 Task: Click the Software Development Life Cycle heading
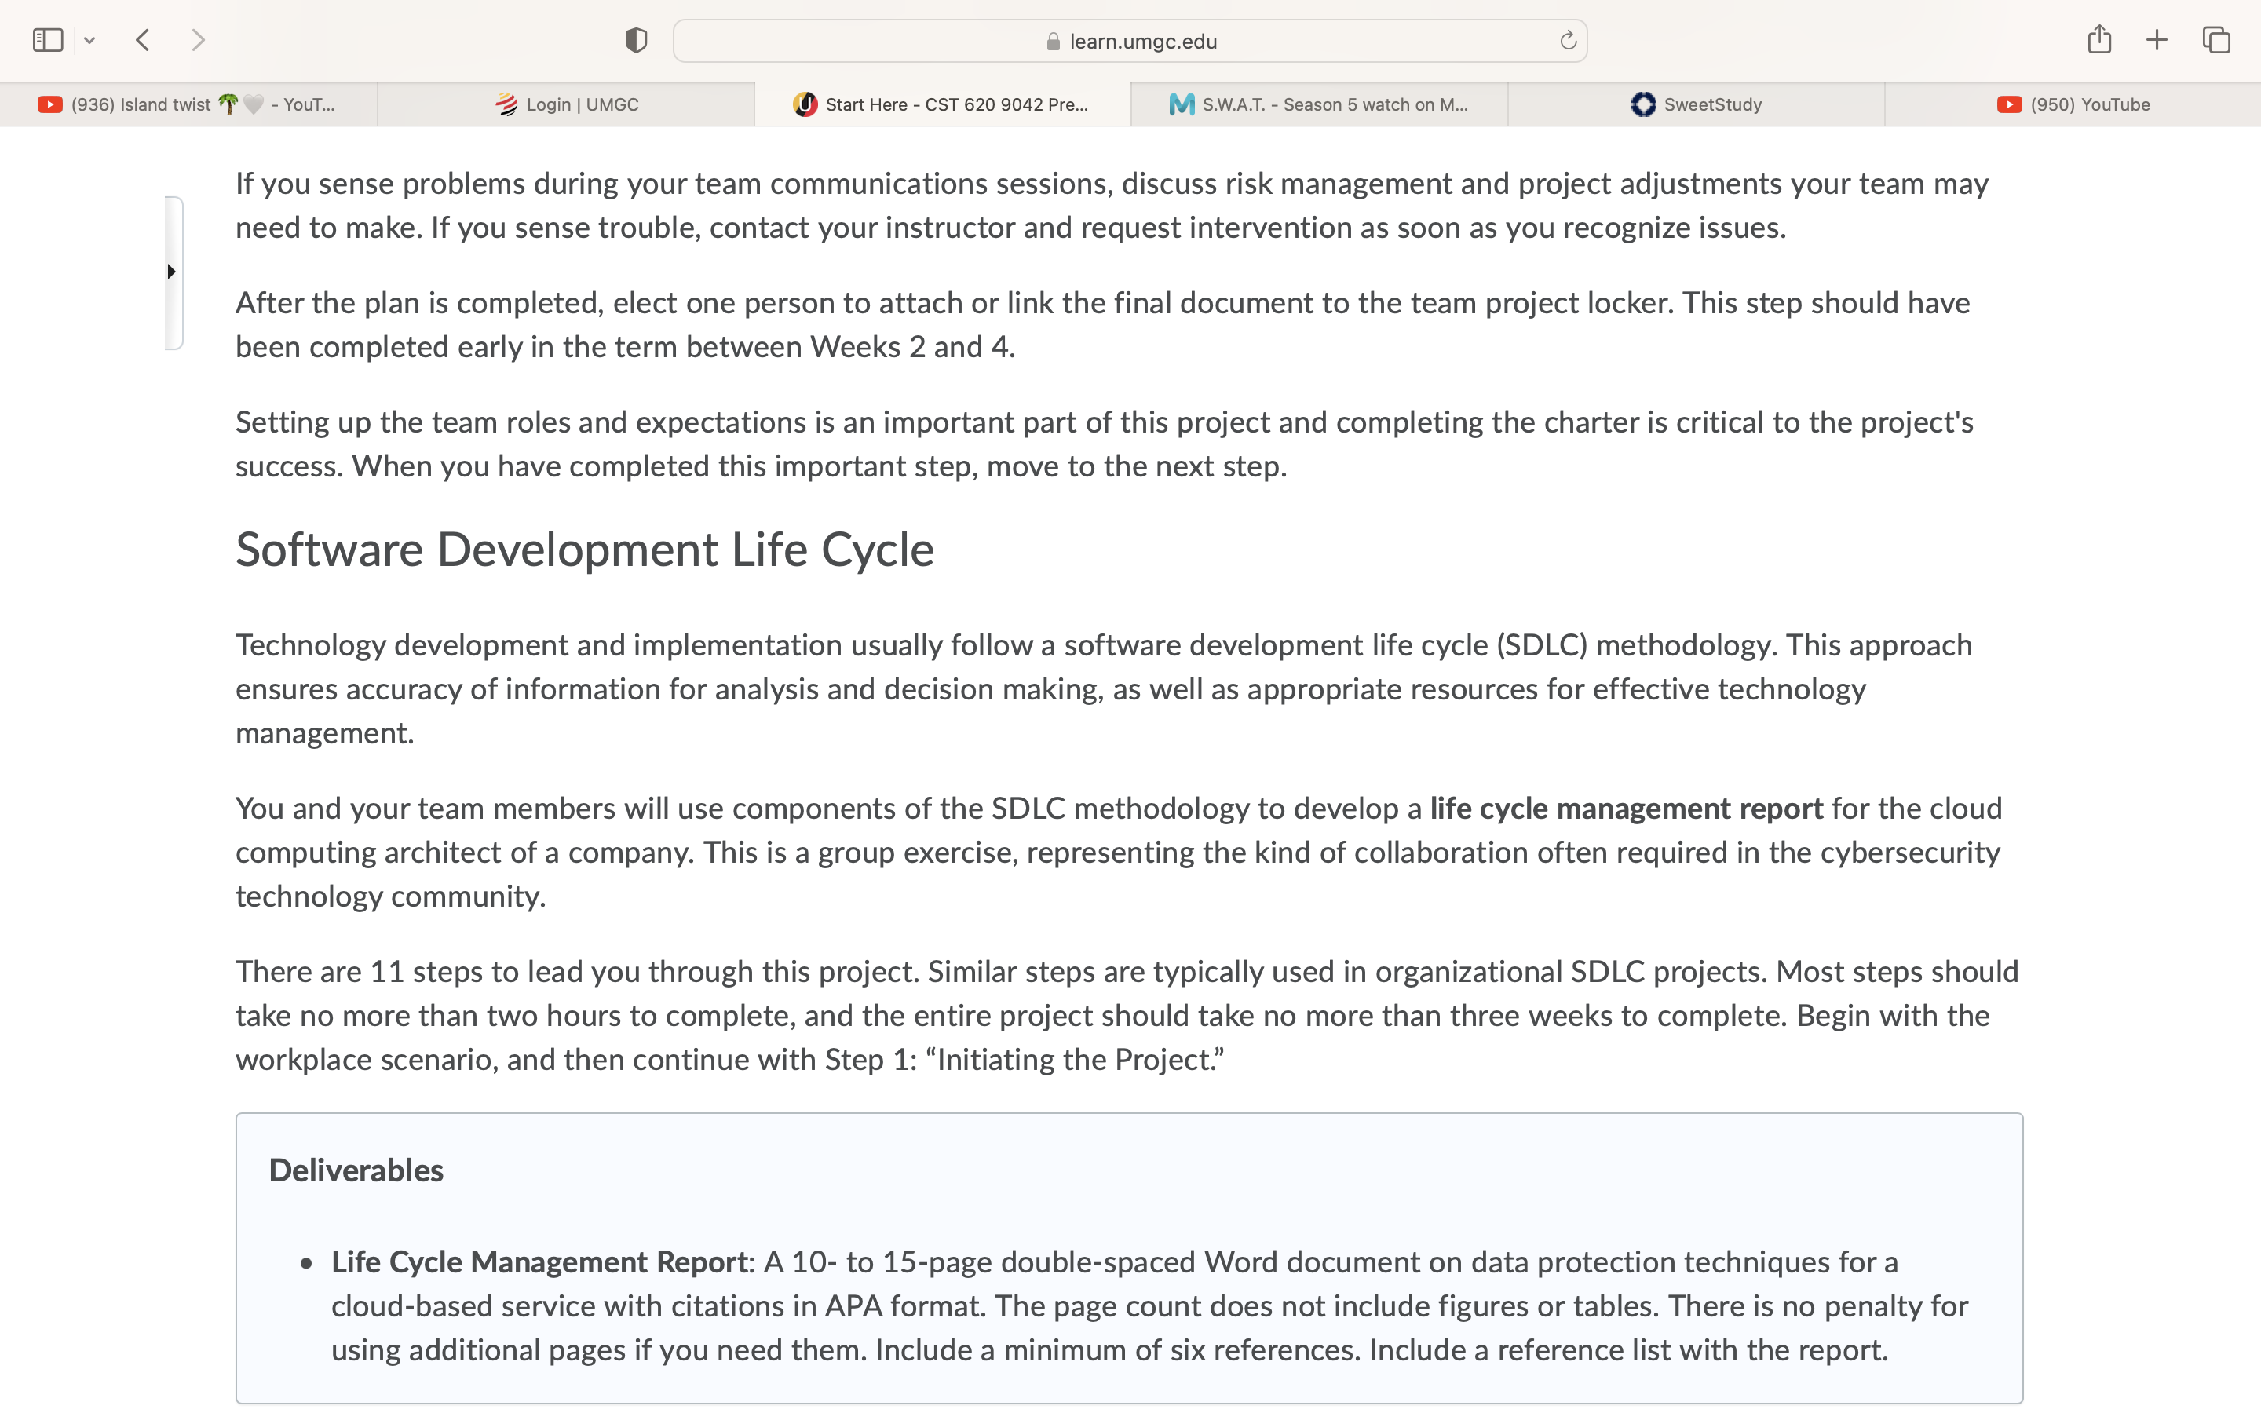(585, 550)
